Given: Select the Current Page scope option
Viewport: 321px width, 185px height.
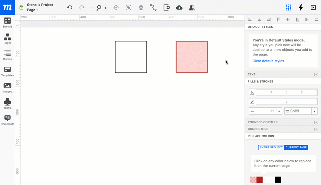Looking at the screenshot, I should pyautogui.click(x=296, y=147).
